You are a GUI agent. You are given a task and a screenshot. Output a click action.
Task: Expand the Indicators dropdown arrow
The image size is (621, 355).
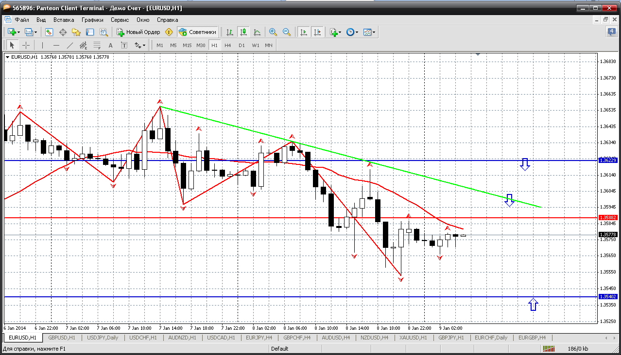pos(340,32)
